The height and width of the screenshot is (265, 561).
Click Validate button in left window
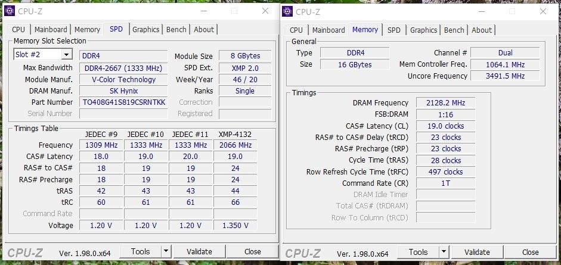coord(199,251)
